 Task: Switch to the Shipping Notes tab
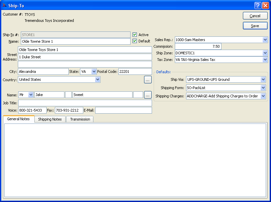point(50,119)
